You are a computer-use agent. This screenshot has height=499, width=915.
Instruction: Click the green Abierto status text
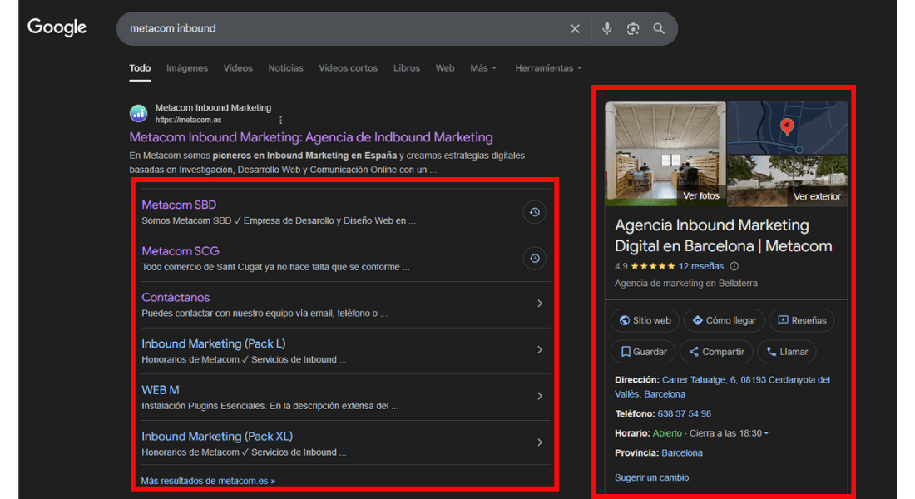pyautogui.click(x=667, y=433)
